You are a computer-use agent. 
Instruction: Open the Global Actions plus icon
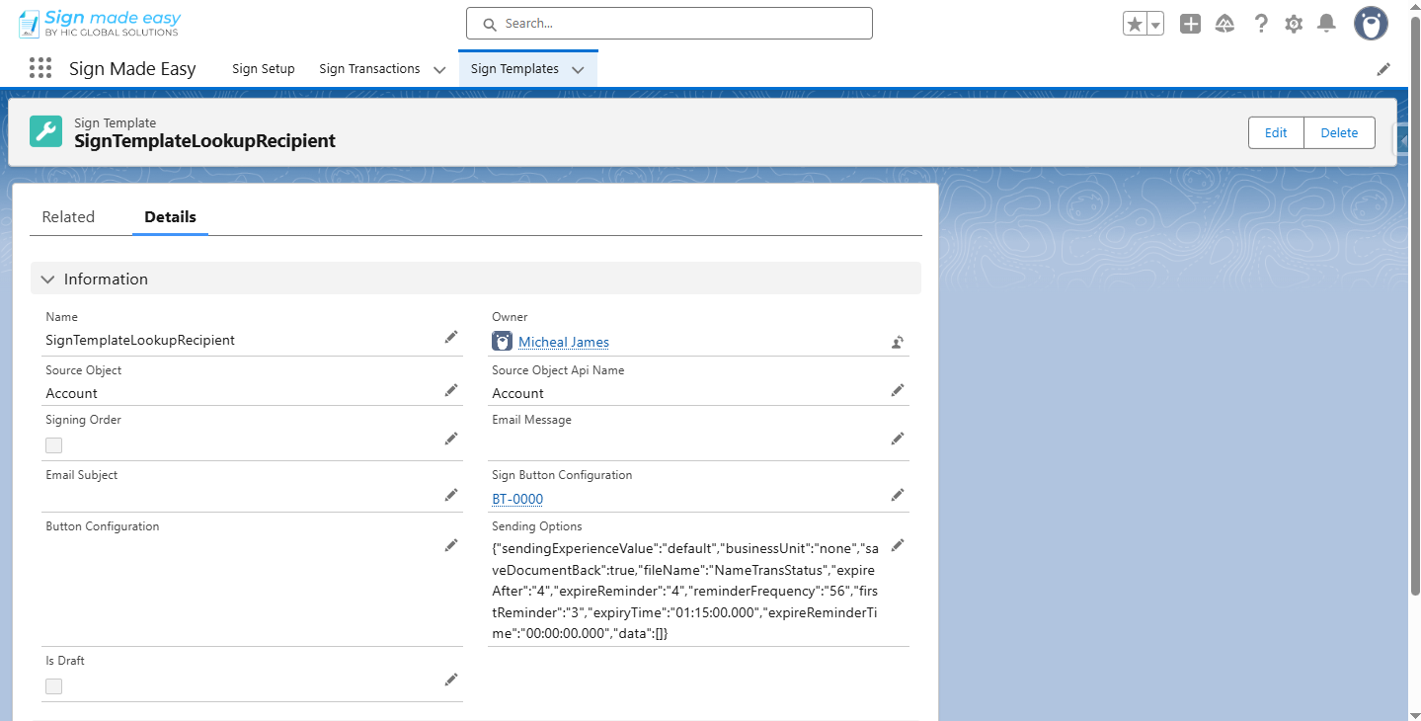click(1190, 25)
